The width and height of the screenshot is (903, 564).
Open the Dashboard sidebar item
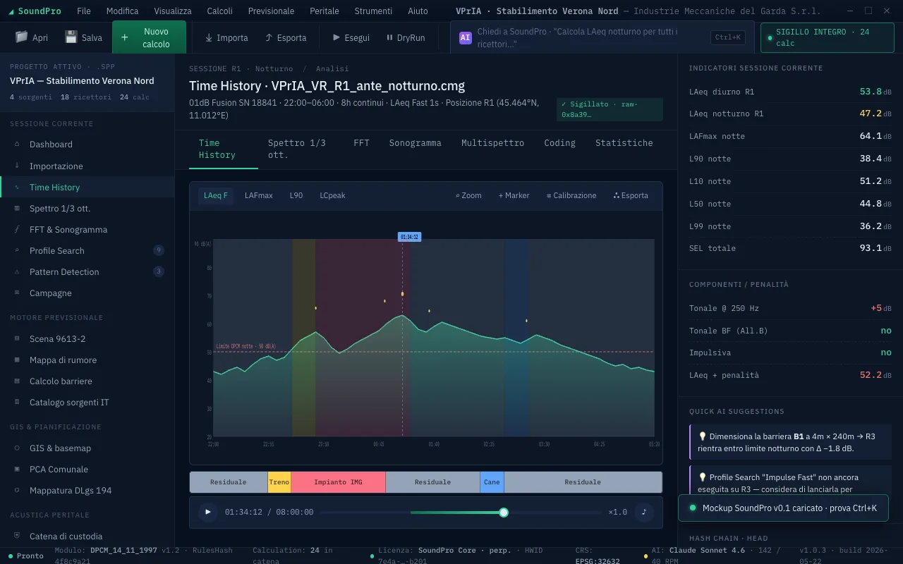tap(87, 145)
